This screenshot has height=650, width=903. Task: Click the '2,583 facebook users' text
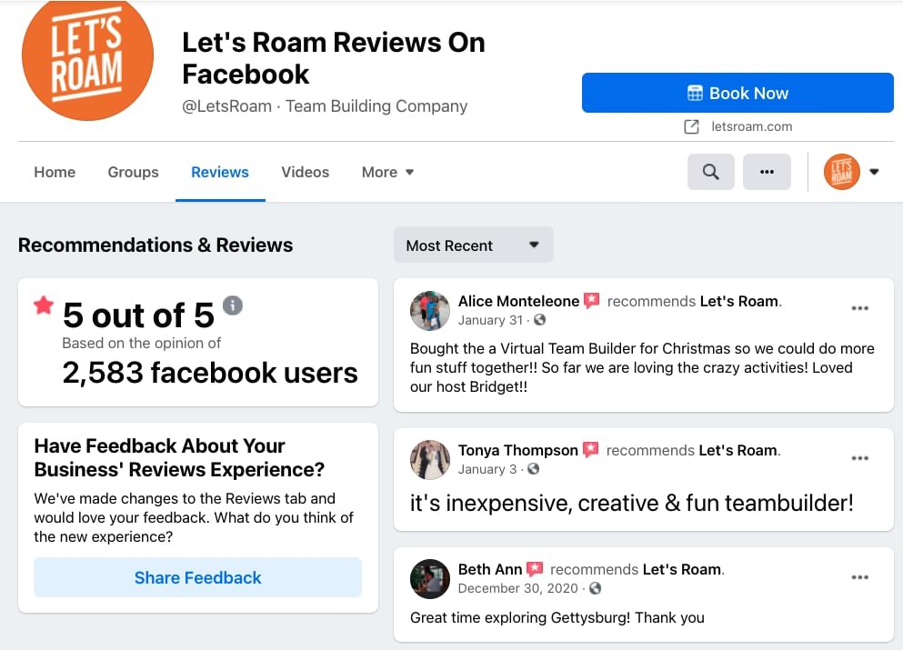click(x=210, y=373)
